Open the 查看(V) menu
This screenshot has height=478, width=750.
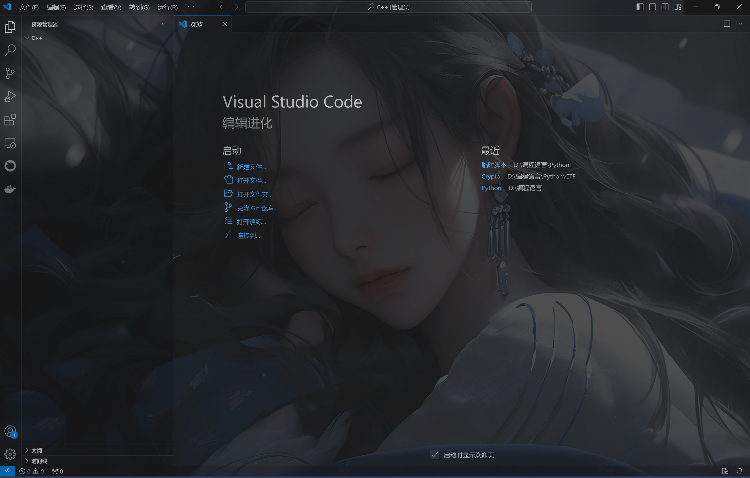pos(111,7)
